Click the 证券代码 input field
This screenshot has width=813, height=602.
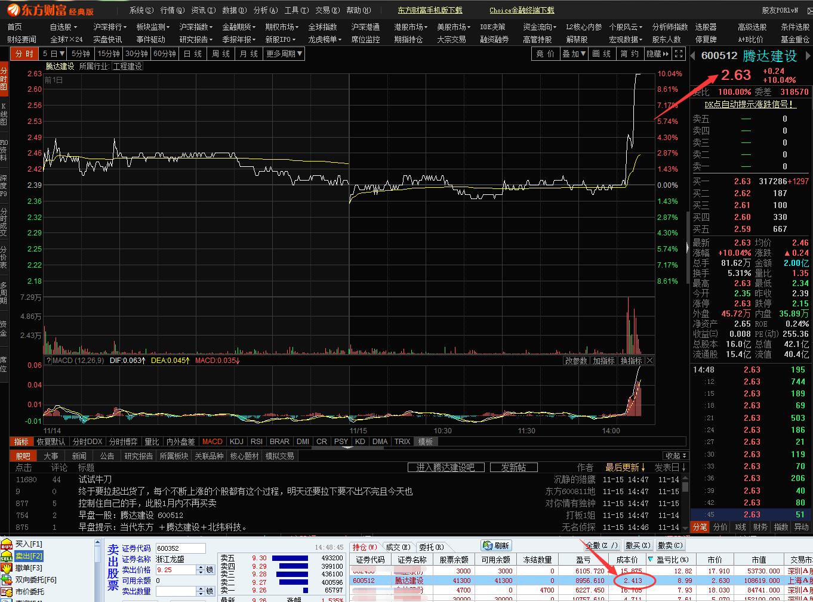tap(180, 548)
